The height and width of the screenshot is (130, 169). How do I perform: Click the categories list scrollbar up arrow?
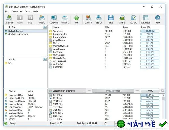(x=163, y=95)
